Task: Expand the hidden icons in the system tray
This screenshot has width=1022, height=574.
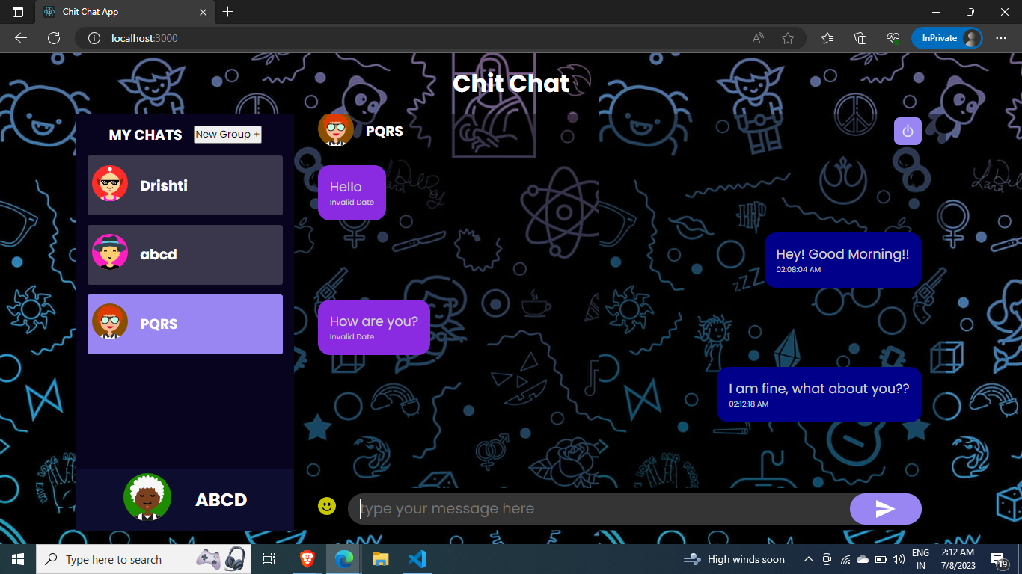Action: [808, 558]
